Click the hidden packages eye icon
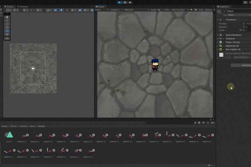Image resolution: width=251 pixels, height=167 pixels. point(213,123)
